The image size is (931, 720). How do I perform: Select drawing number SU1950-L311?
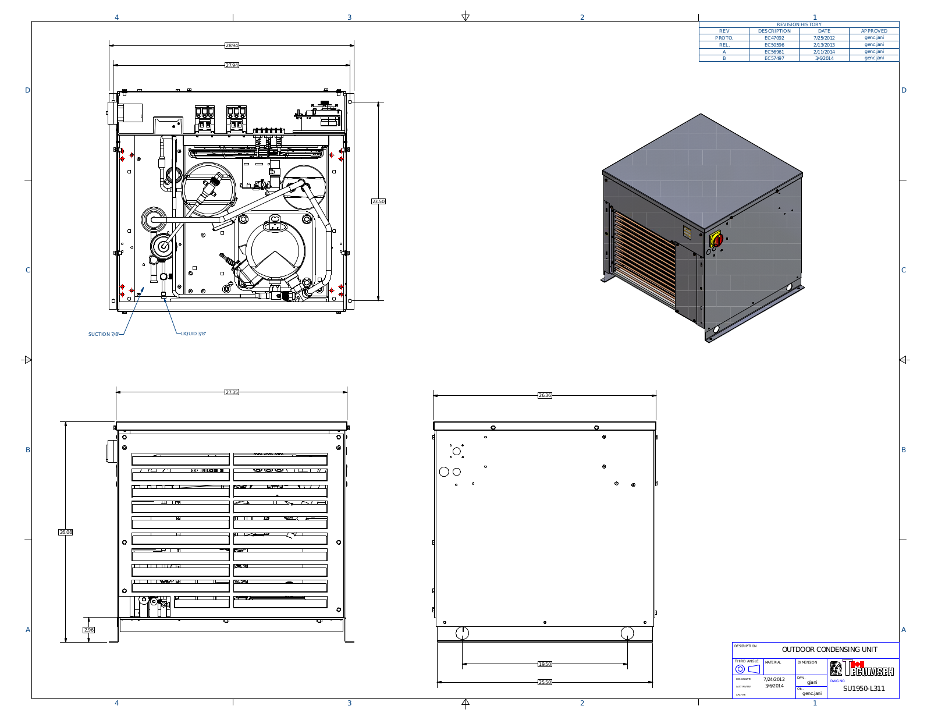(864, 689)
